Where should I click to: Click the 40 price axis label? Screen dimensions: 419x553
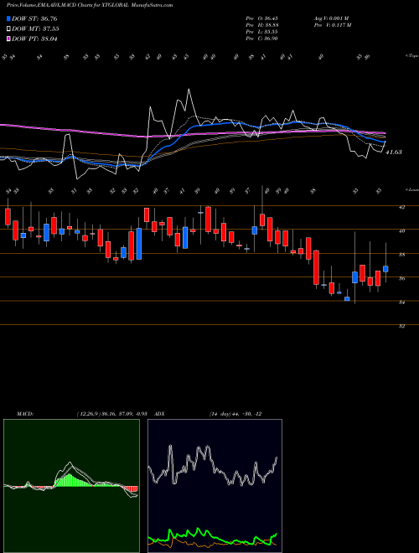pyautogui.click(x=401, y=231)
